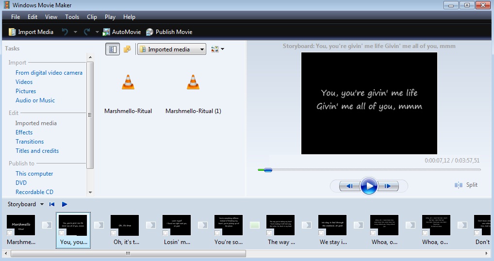Viewport: 494px width, 261px height.
Task: Click the green transition cell before The way ...
Action: 255,225
